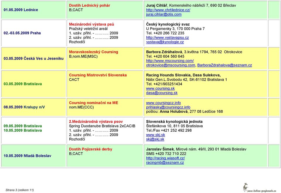Viewport: 281px width, 193px height.
Task: Click the 'Barbora Zdráhalová' contact name
Action: coord(164,52)
